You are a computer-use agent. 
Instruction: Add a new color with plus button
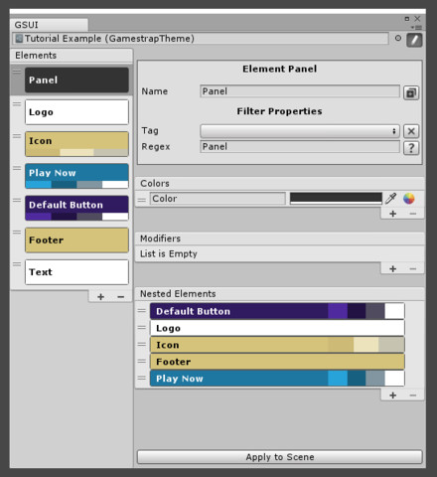tap(393, 214)
